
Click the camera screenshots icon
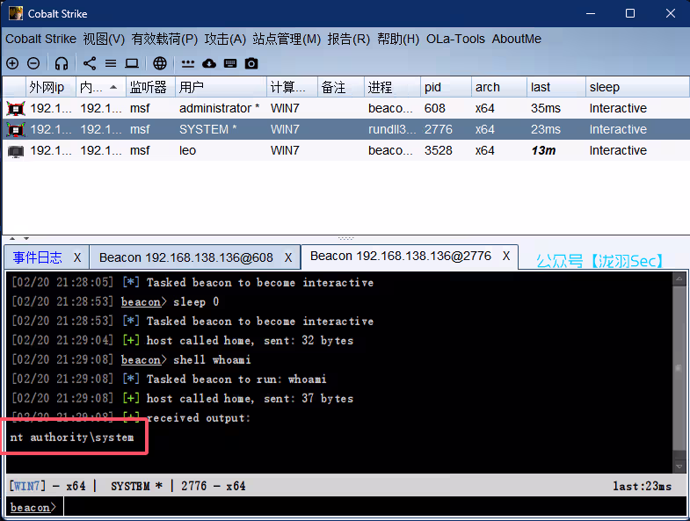click(x=251, y=63)
